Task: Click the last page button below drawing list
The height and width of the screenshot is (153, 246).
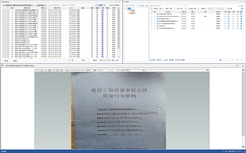Action: [x=83, y=60]
